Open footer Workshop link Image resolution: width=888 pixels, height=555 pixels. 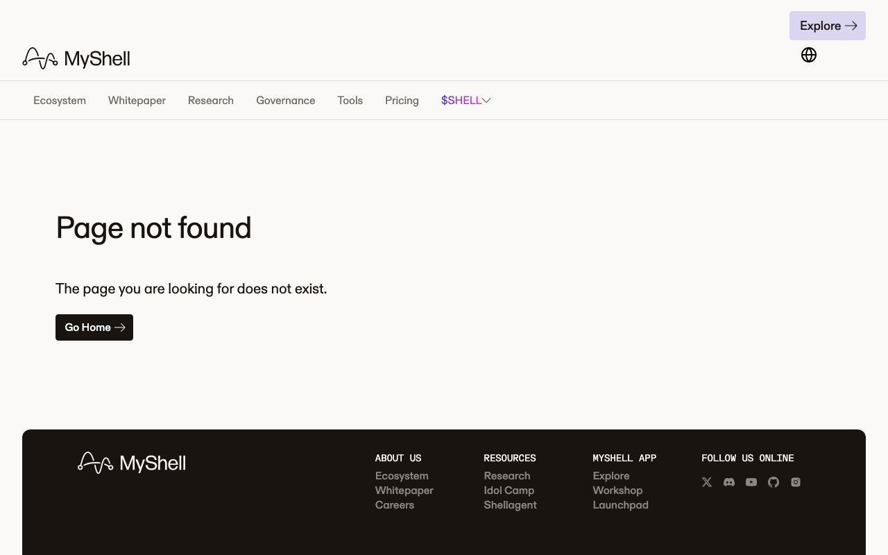pos(618,490)
